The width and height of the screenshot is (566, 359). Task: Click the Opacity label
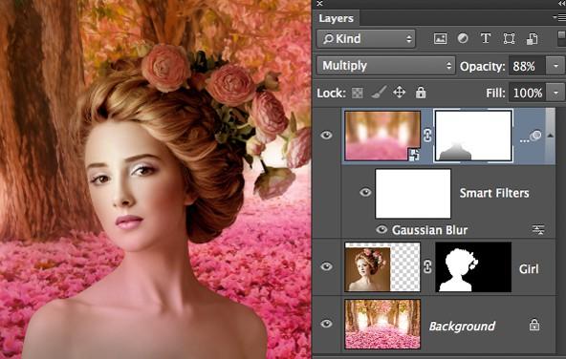(x=482, y=66)
